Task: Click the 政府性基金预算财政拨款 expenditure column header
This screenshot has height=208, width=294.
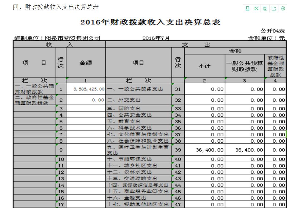Action: click(275, 66)
